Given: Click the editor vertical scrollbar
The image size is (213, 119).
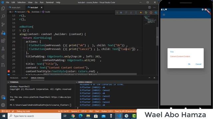Looking at the screenshot, I should pos(157,36).
